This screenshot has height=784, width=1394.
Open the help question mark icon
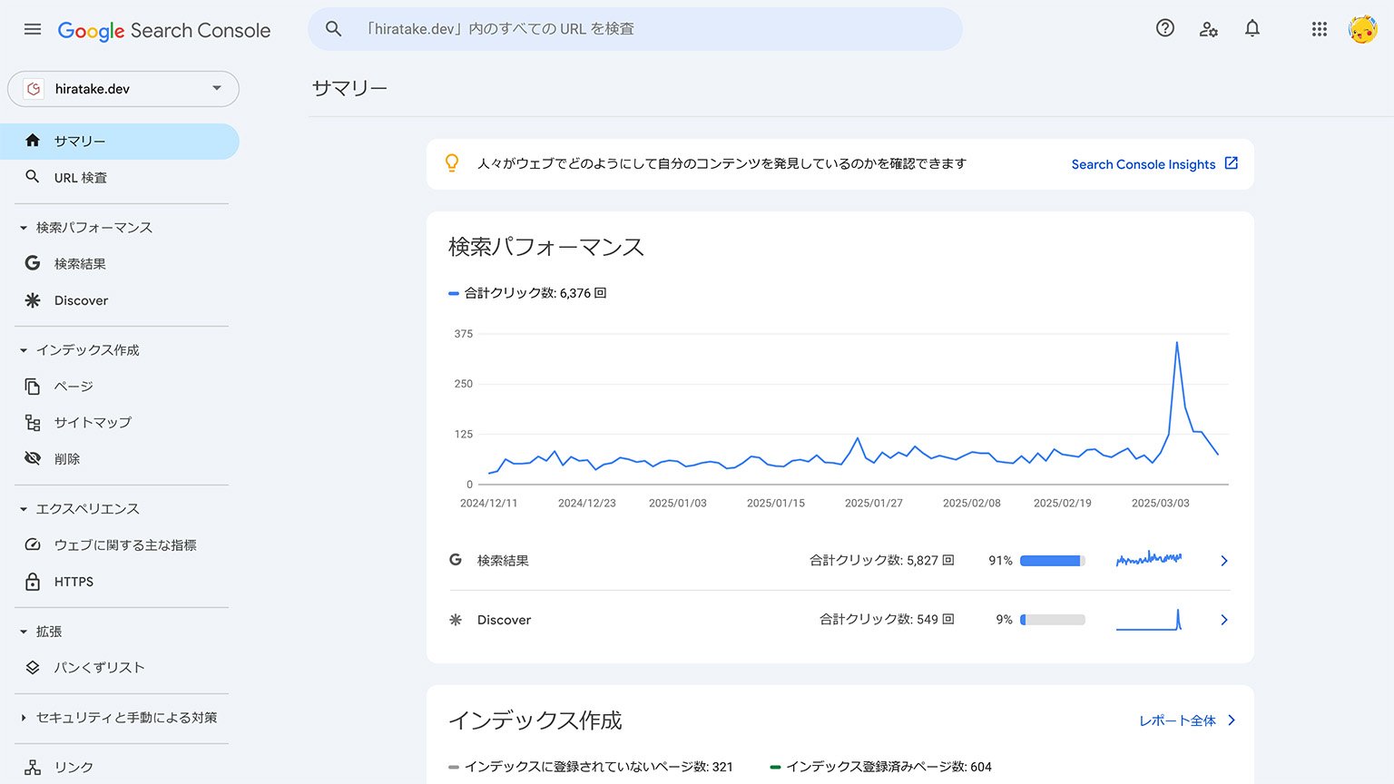coord(1165,28)
